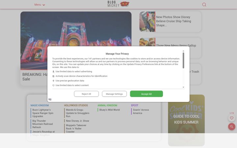The width and height of the screenshot is (237, 148).
Task: Open Big Thunder Mountain Railroad Refresh link
Action: click(42, 124)
